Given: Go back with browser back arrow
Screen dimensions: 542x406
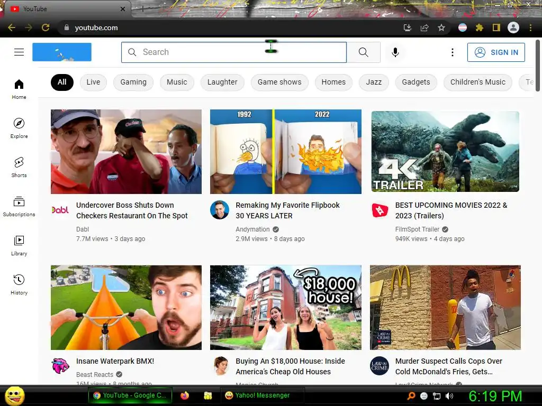Looking at the screenshot, I should (12, 27).
